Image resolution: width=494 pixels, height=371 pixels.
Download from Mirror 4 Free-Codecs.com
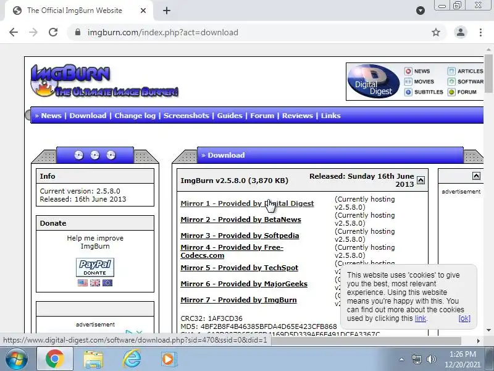(232, 252)
